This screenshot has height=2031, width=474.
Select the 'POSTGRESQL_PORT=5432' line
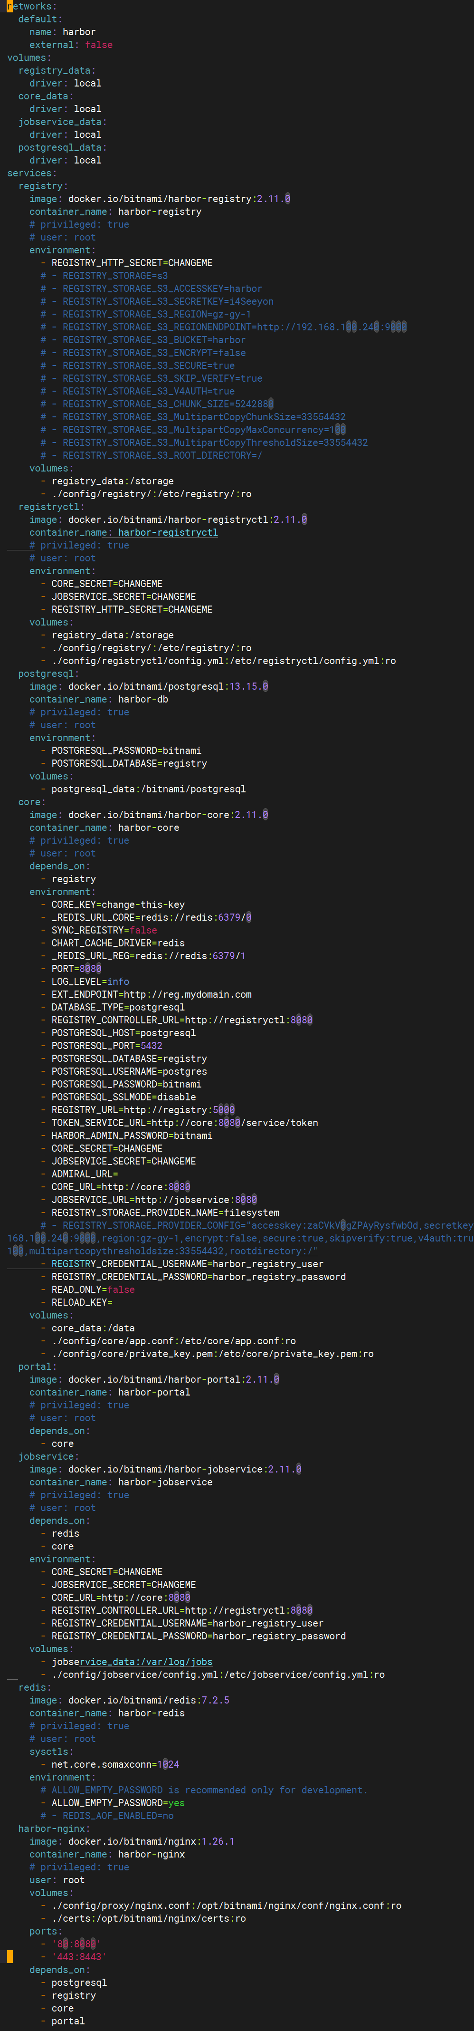click(x=101, y=1046)
